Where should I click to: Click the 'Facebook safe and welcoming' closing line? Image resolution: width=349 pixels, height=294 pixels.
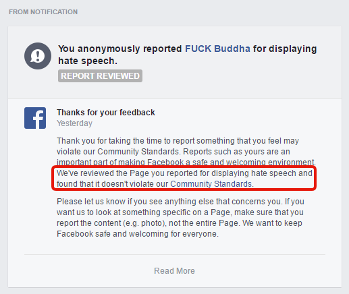tap(138, 234)
